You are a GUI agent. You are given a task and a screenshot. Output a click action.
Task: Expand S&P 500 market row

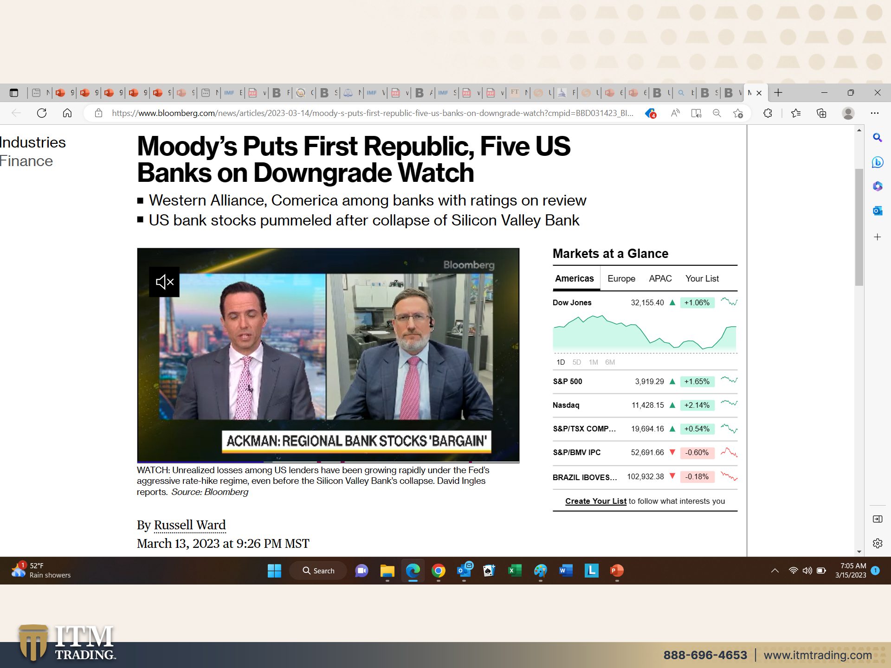click(x=645, y=381)
